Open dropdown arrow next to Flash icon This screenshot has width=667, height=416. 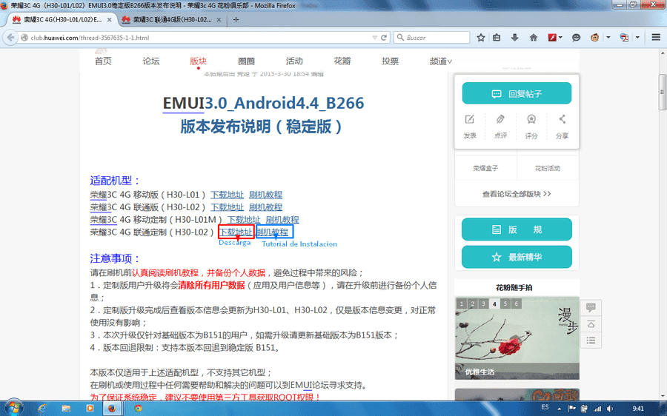(561, 38)
